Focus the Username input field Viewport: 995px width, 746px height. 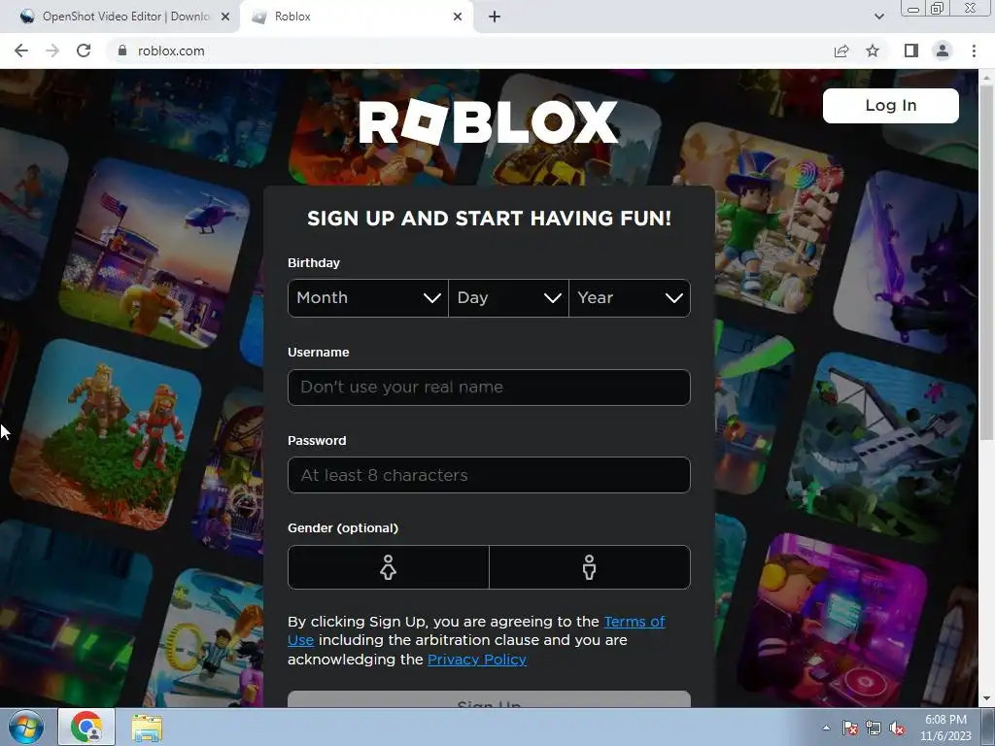click(489, 387)
